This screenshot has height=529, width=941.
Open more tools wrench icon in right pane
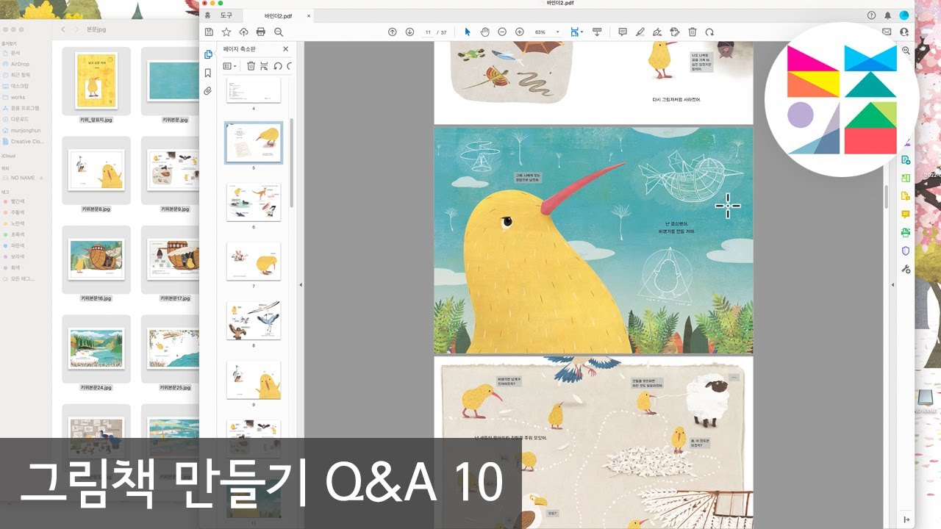click(x=906, y=269)
